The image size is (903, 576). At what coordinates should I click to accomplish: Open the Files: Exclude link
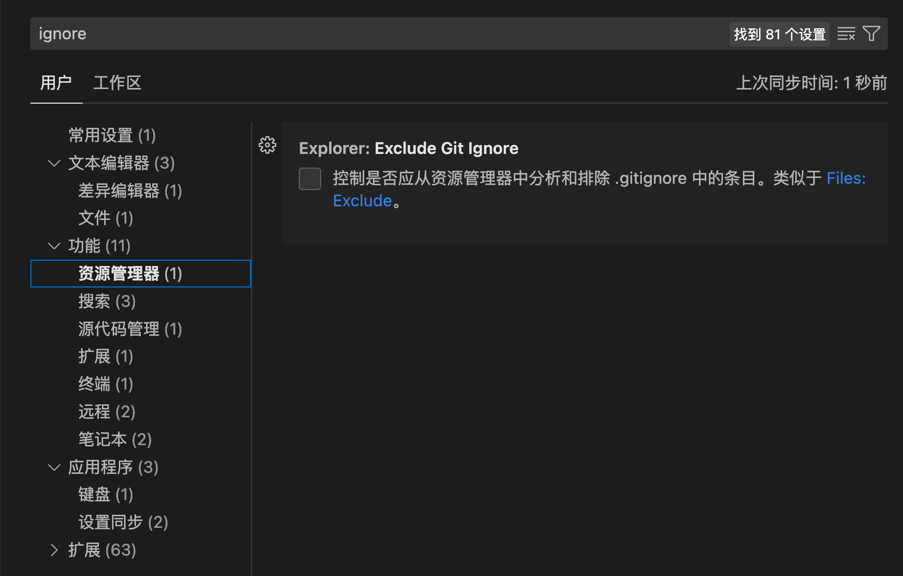coord(363,201)
